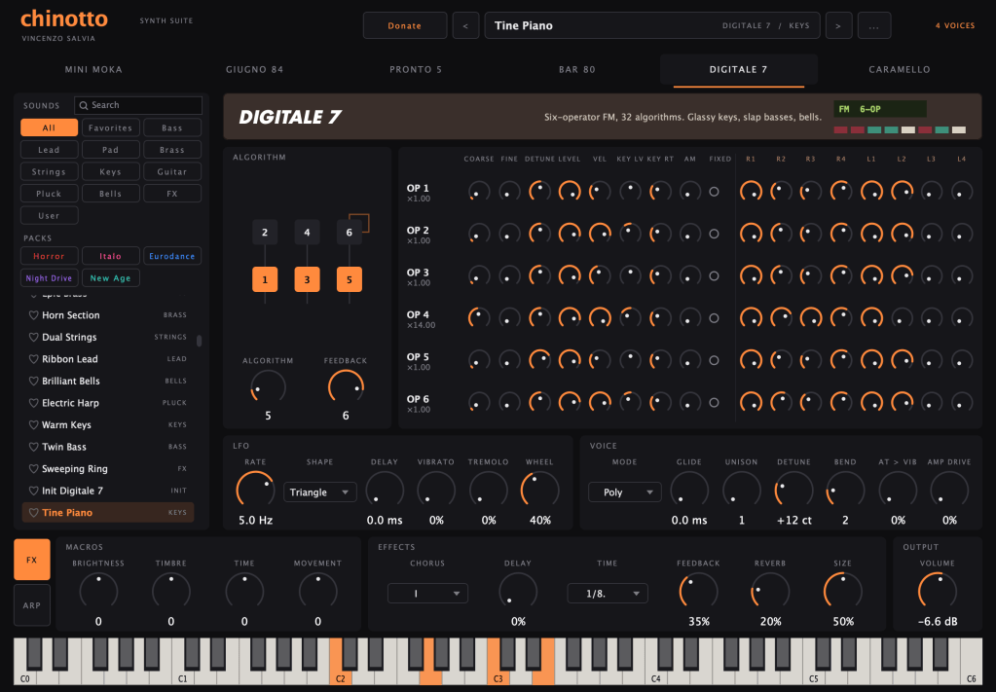
Task: Click the heart next to Init Digitale 7
Action: pyautogui.click(x=34, y=491)
